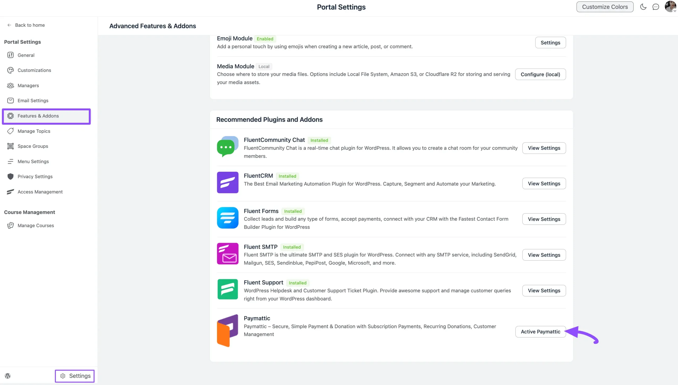678x385 pixels.
Task: Click the Paymattic logo
Action: tap(228, 330)
